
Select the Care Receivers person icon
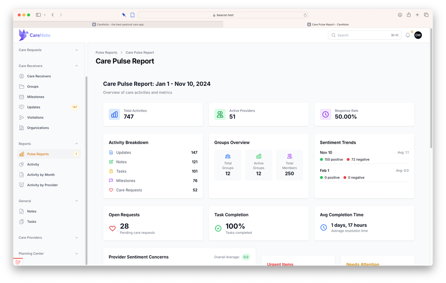tap(21, 76)
